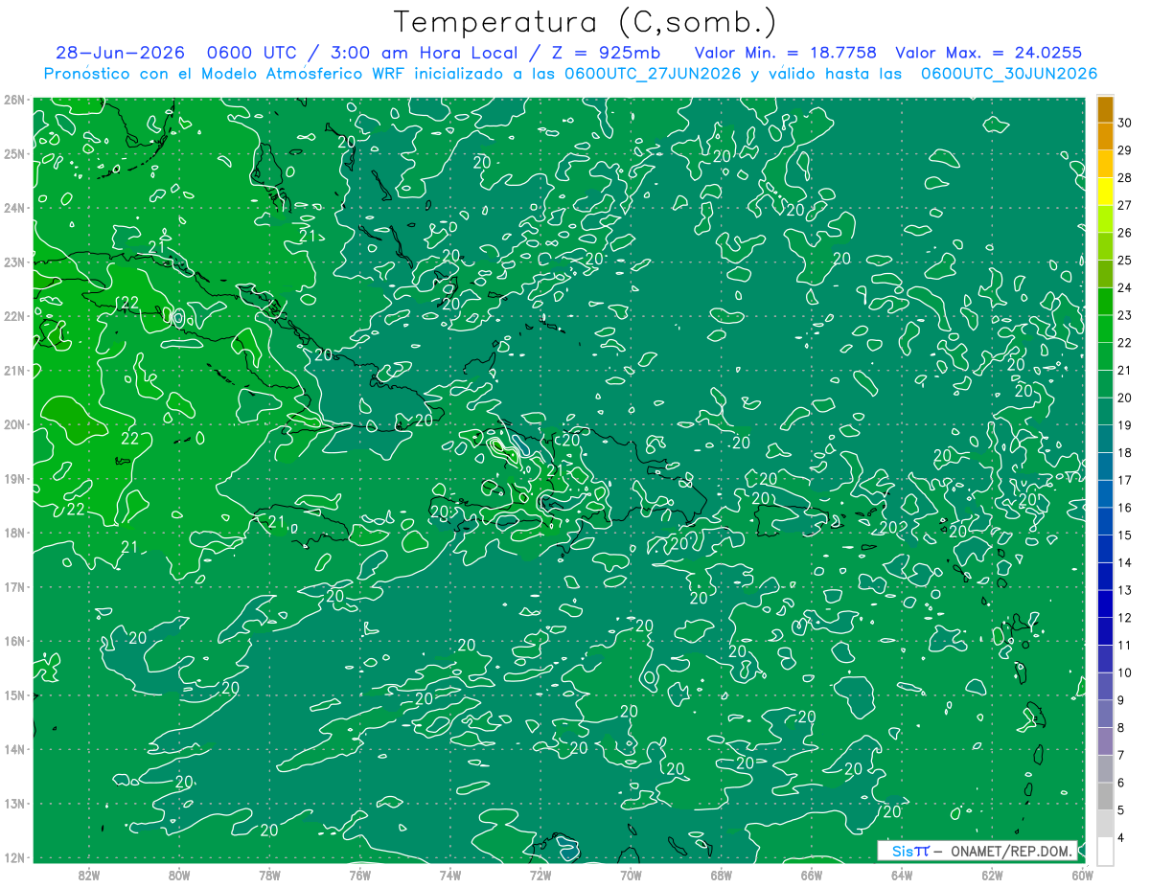Click the yellow legend swatch between 27 and 28
This screenshot has width=1150, height=888.
1105,192
